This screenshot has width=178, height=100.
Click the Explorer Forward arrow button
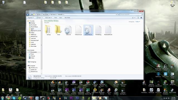pyautogui.click(x=30, y=14)
